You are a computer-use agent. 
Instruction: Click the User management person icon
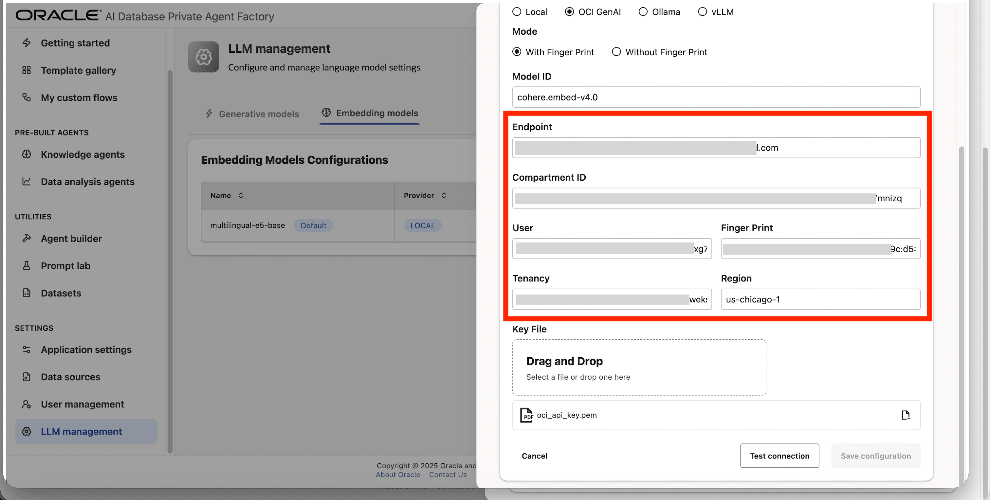click(27, 404)
